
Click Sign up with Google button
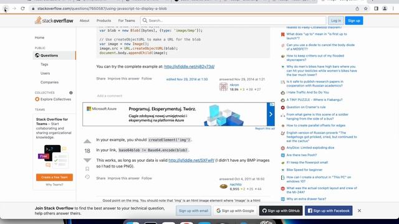point(235,211)
